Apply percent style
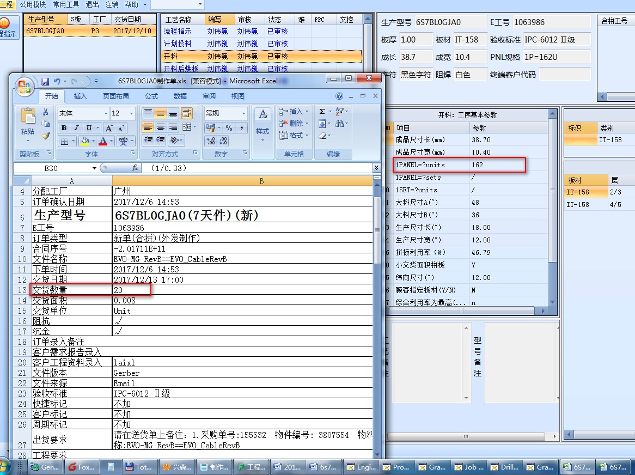635x475 pixels. pos(229,128)
